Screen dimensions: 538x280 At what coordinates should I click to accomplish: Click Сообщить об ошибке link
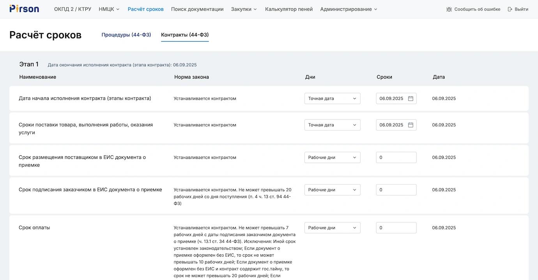tap(477, 9)
